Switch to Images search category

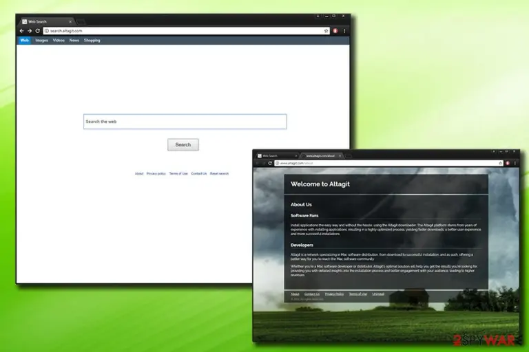[41, 41]
